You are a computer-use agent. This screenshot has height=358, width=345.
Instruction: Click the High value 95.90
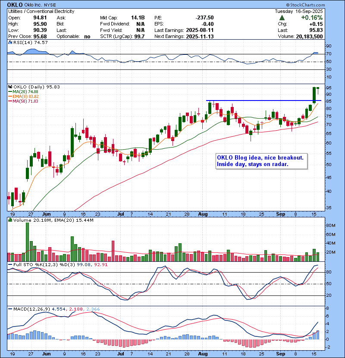40,24
